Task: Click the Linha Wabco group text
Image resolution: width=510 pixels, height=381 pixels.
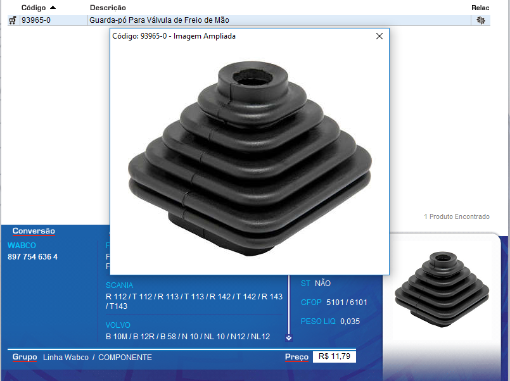Action: click(66, 358)
